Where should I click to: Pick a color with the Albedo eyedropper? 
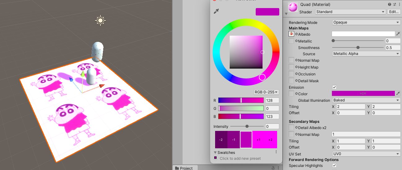398,34
